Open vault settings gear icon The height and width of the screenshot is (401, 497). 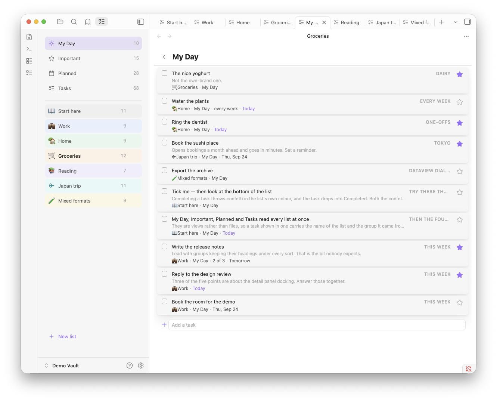[141, 365]
